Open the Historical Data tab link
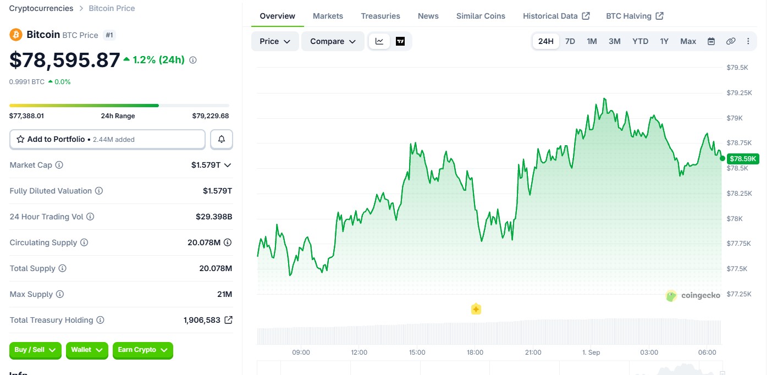 556,16
